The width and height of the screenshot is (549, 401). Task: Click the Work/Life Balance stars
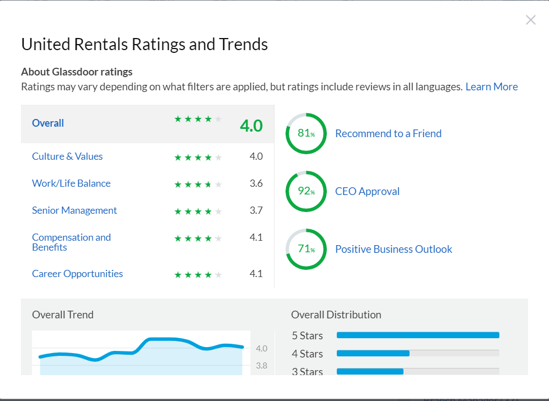point(198,185)
